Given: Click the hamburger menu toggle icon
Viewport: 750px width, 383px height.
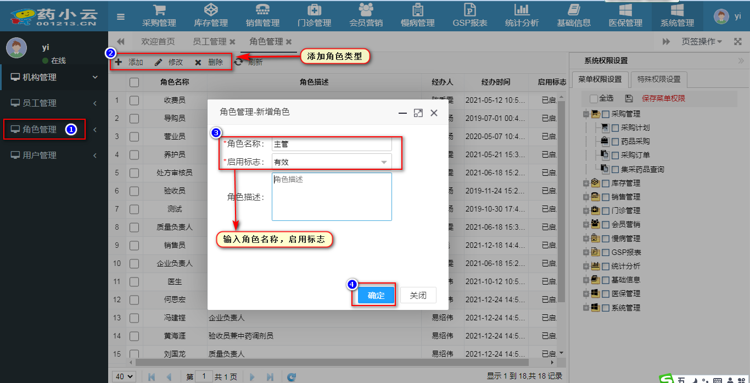Looking at the screenshot, I should tap(121, 16).
